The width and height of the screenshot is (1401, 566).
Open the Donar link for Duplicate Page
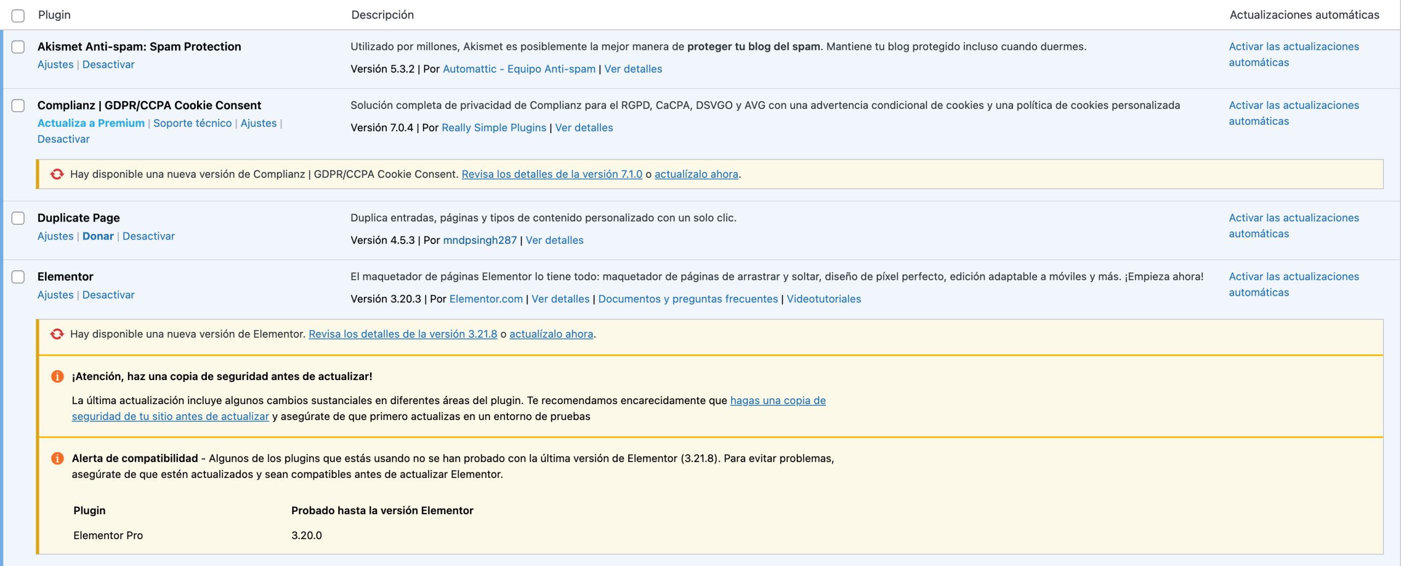point(98,236)
